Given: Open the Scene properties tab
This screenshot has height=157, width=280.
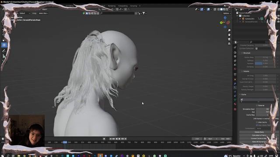Looking at the screenshot, I should [x=235, y=65].
